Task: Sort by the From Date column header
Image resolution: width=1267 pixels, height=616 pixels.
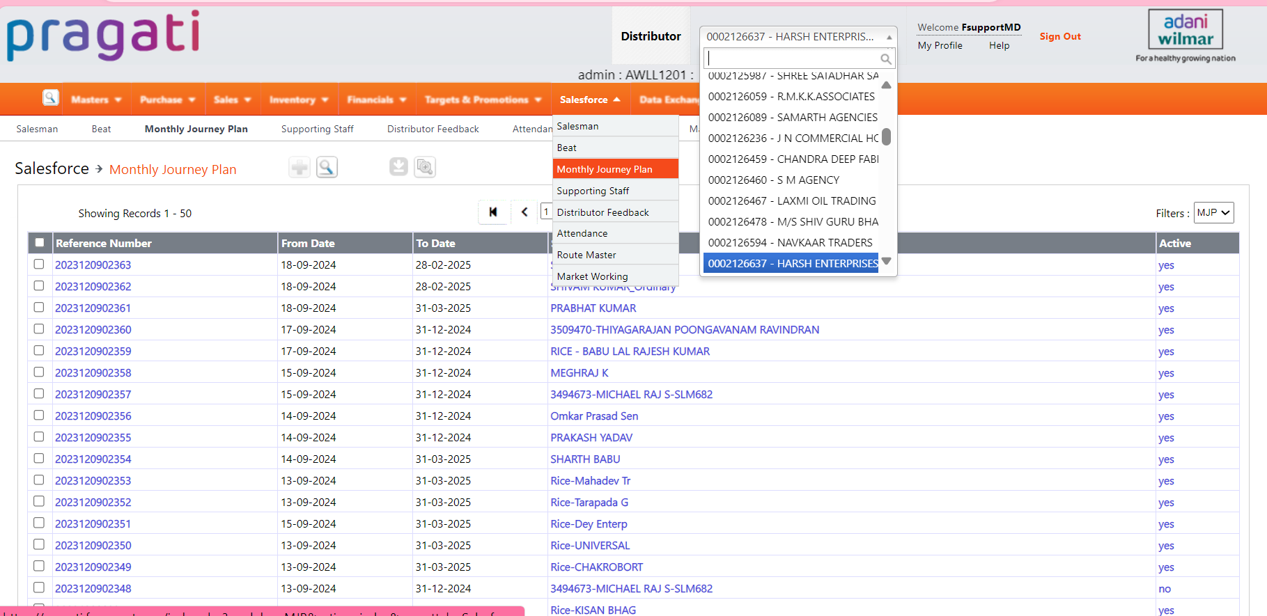Action: 308,243
